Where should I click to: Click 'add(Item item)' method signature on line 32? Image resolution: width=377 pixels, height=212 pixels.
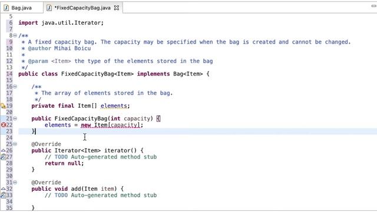94,189
